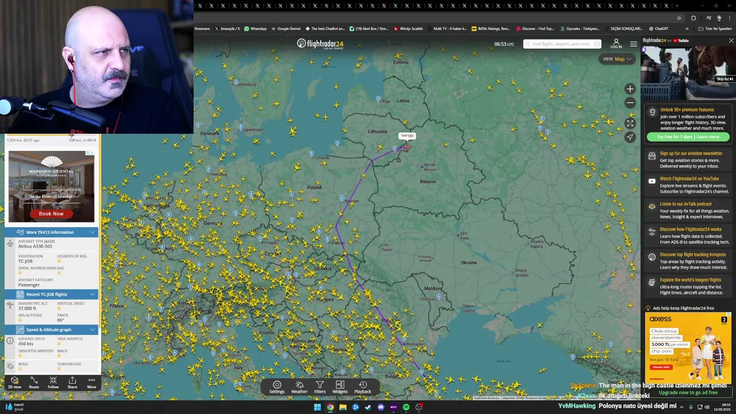
Task: Open the Google Gemini bookmark
Action: click(286, 28)
